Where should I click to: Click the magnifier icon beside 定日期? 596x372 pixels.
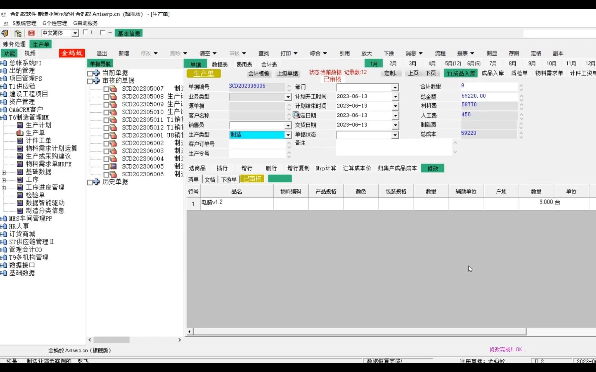(x=296, y=115)
